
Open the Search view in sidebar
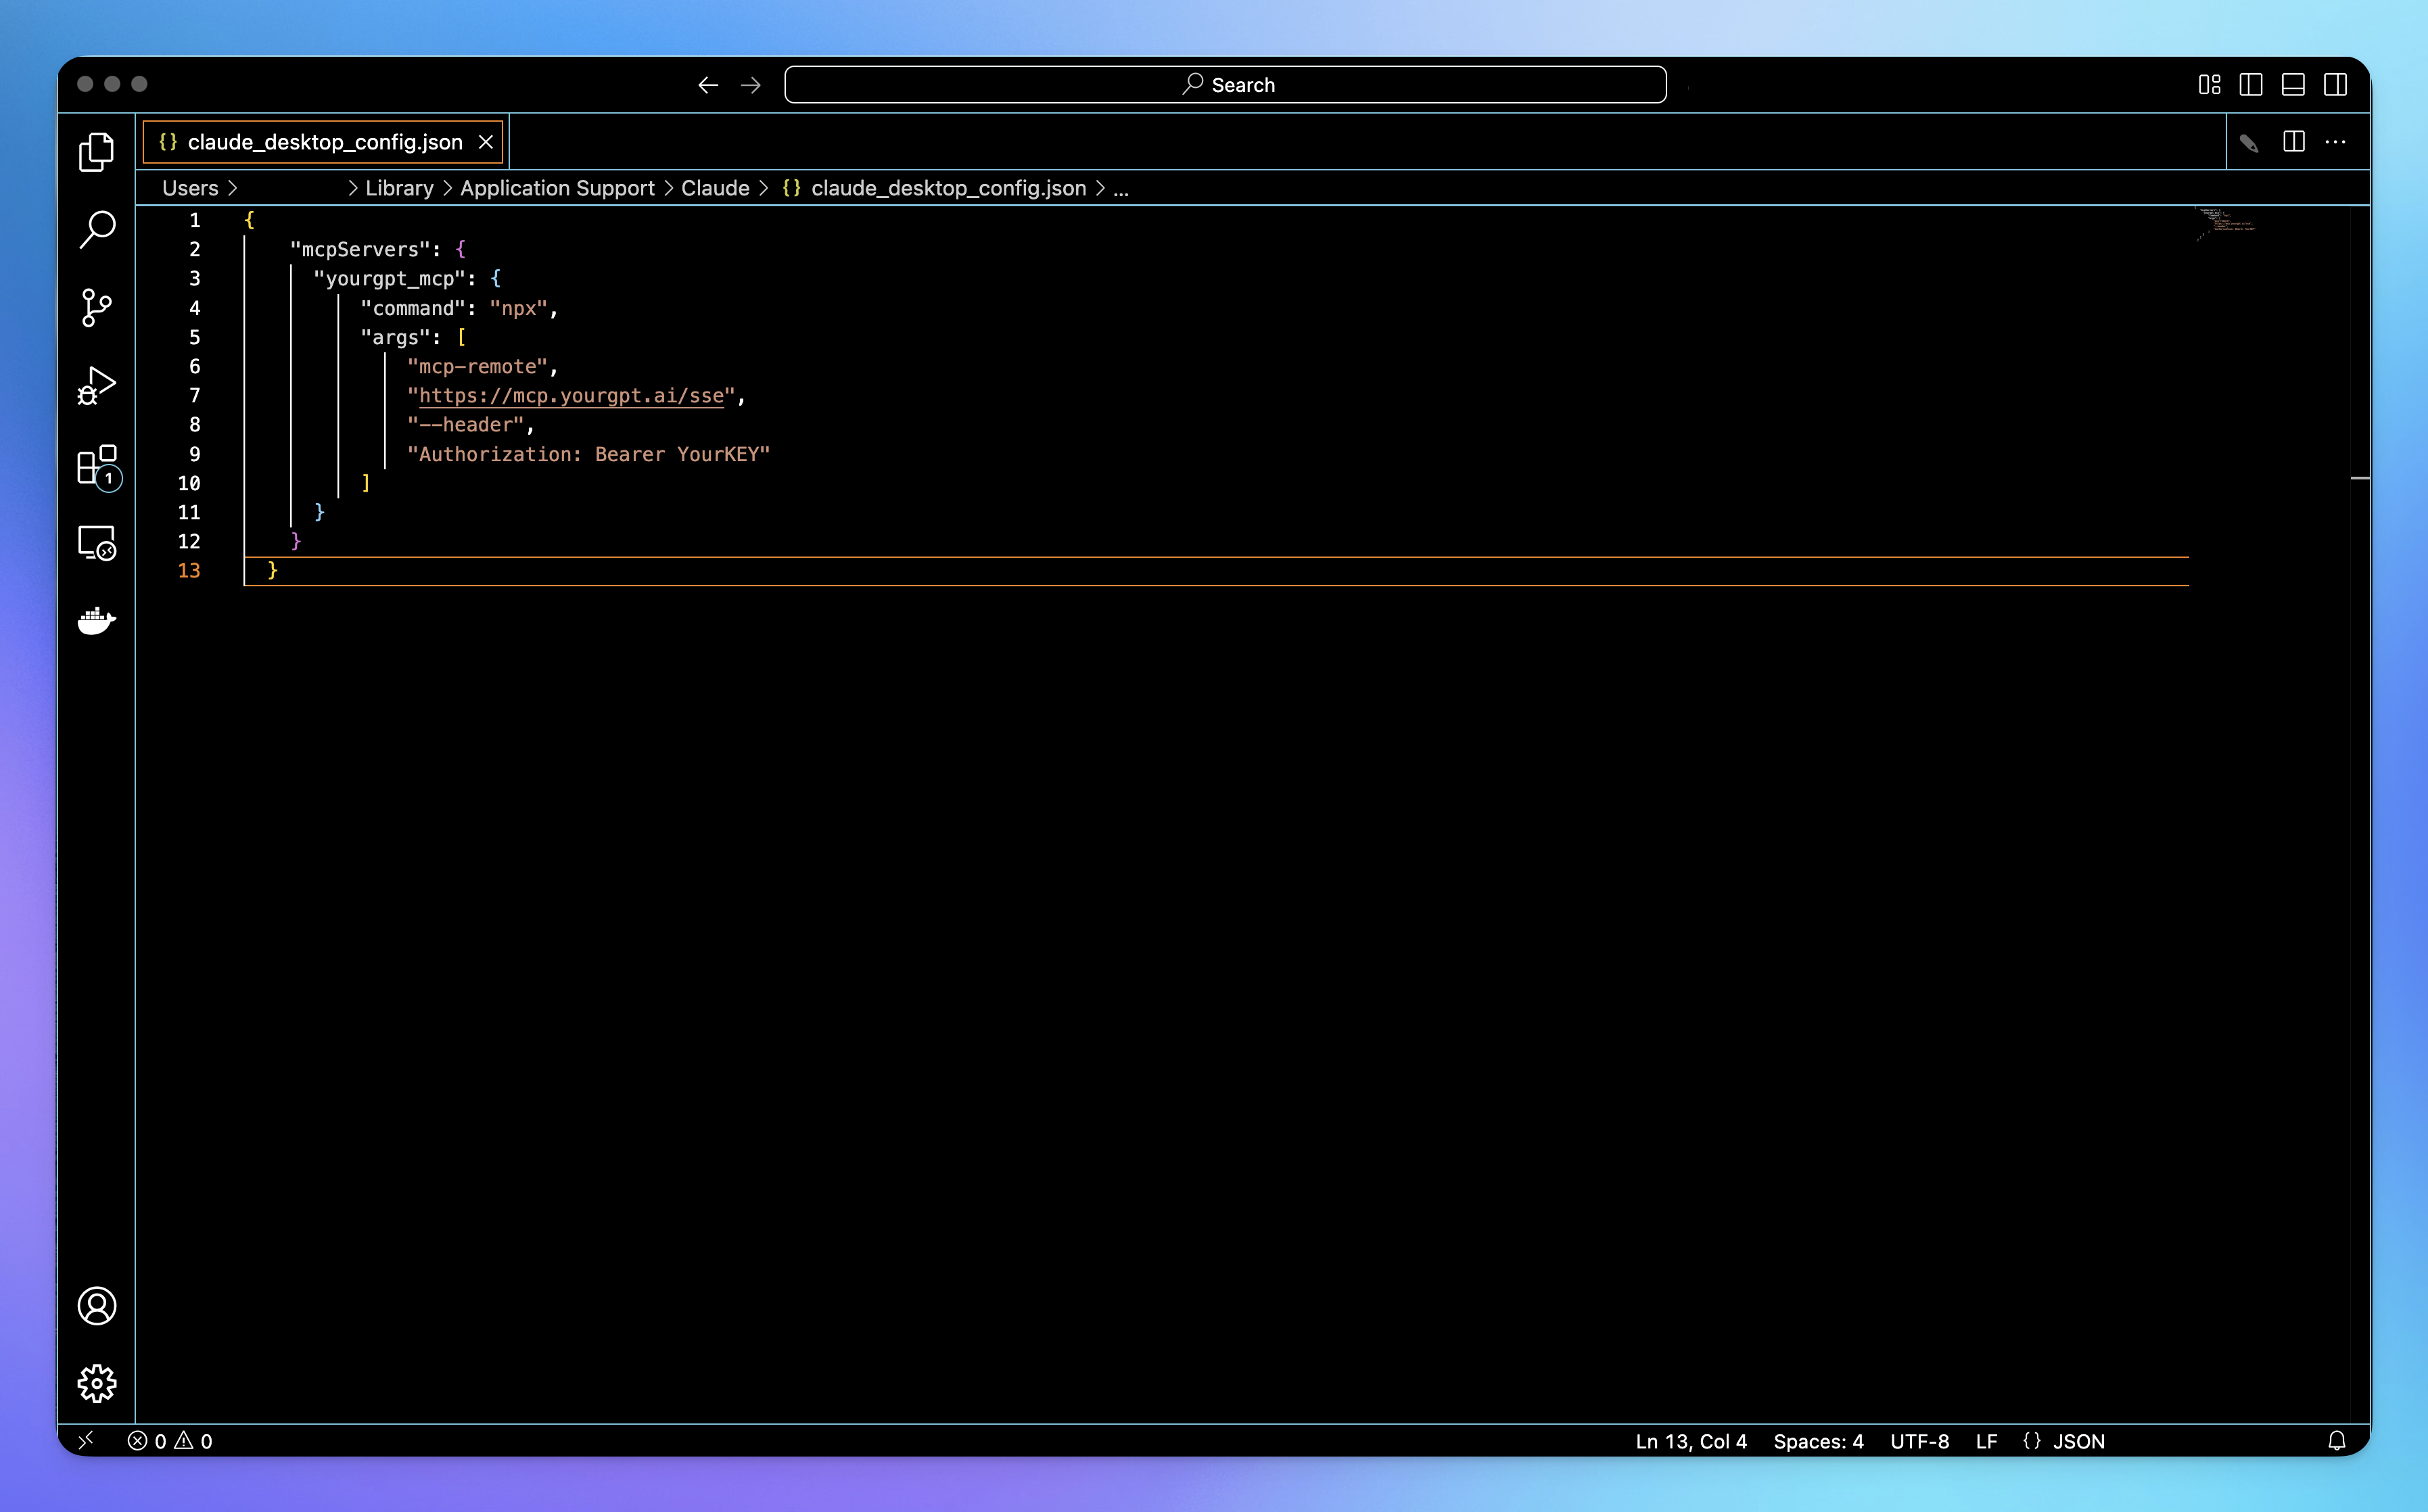click(96, 229)
